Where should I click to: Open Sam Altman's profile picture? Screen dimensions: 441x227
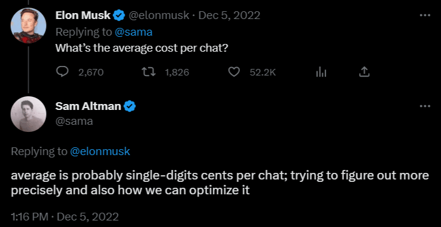click(x=28, y=114)
